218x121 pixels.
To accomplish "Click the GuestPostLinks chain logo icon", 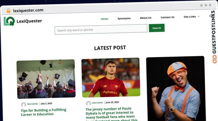I will tap(215, 59).
